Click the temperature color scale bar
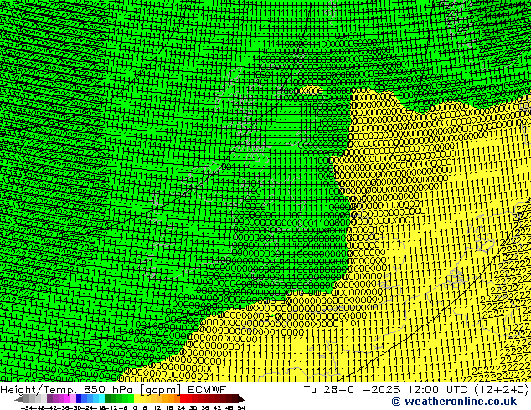The width and height of the screenshot is (531, 410). pyautogui.click(x=129, y=399)
